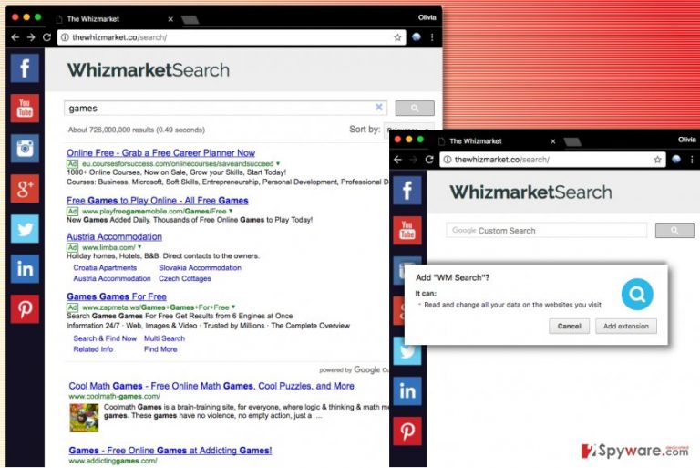Expand ad options arrow for coursesforsuccess result
This screenshot has height=468, width=700.
[x=278, y=163]
